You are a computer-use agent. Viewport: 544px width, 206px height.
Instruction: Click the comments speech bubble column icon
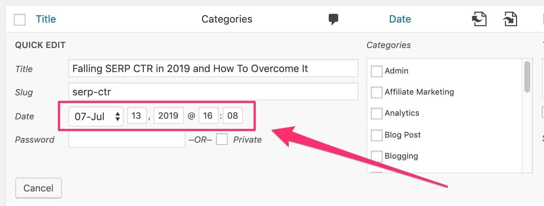click(x=333, y=19)
